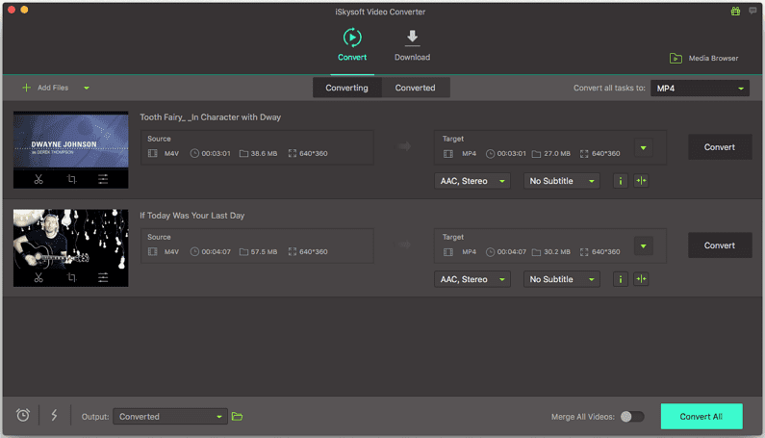The height and width of the screenshot is (438, 765).
Task: Click the lightning bolt high speed icon
Action: tap(54, 416)
